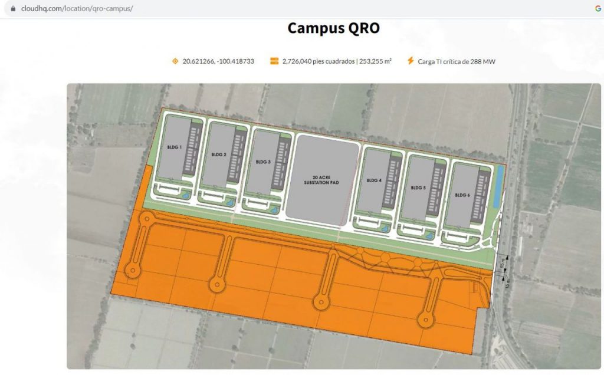Click BLDG 1 on the site plan
The width and height of the screenshot is (604, 375).
tap(174, 147)
